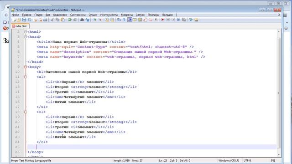Open the Файл menu

coord(16,15)
